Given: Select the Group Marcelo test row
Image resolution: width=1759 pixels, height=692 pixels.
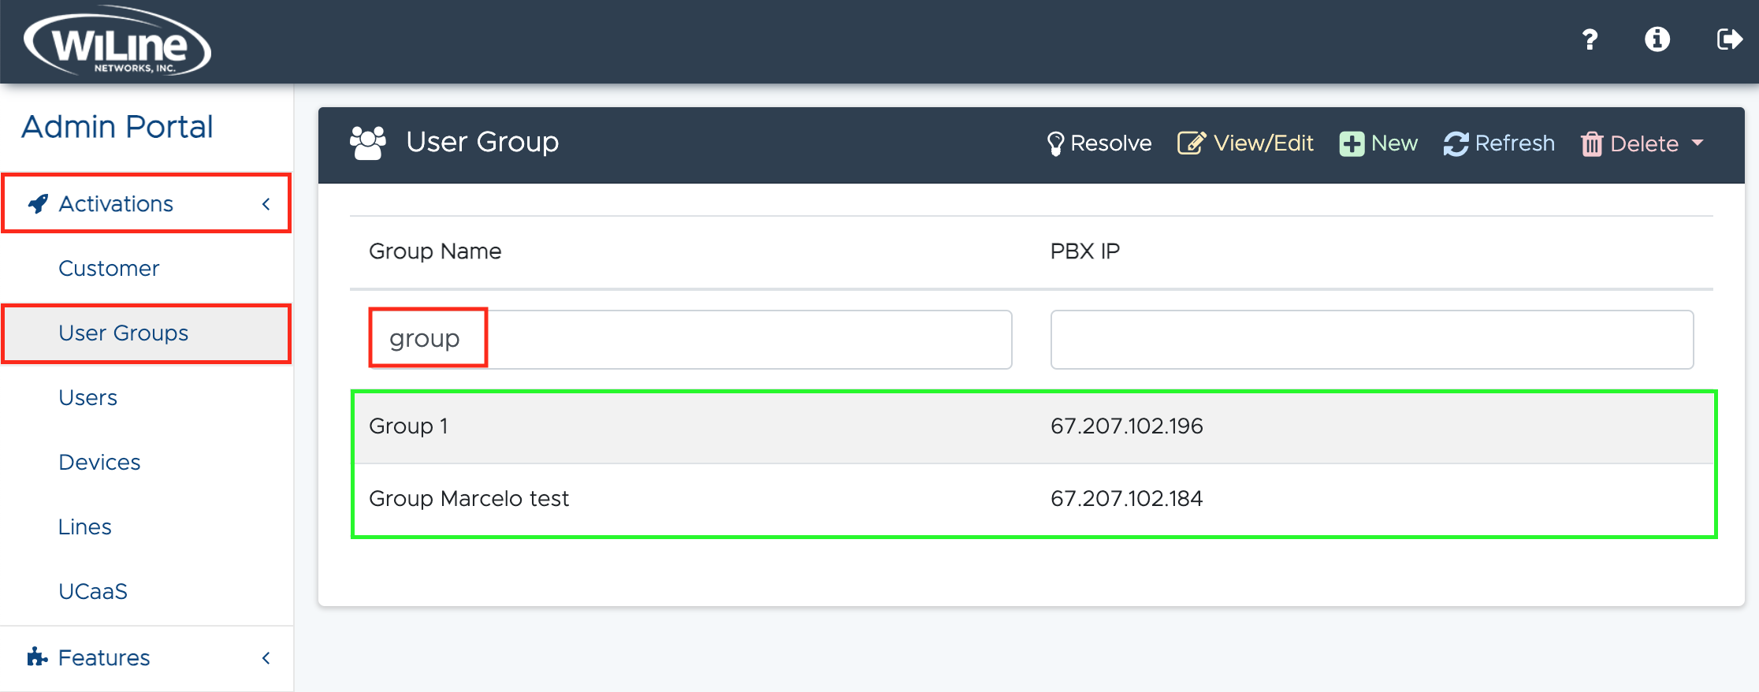Looking at the screenshot, I should pyautogui.click(x=1033, y=499).
